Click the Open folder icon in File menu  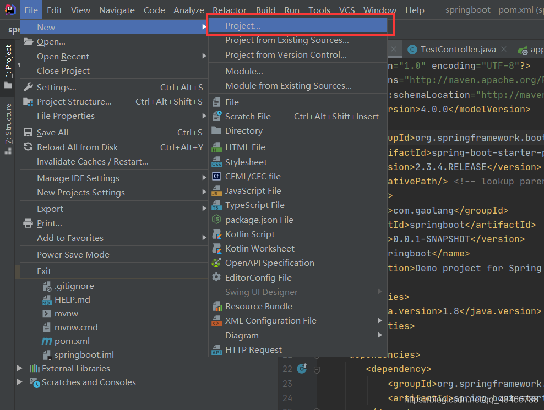tap(28, 42)
